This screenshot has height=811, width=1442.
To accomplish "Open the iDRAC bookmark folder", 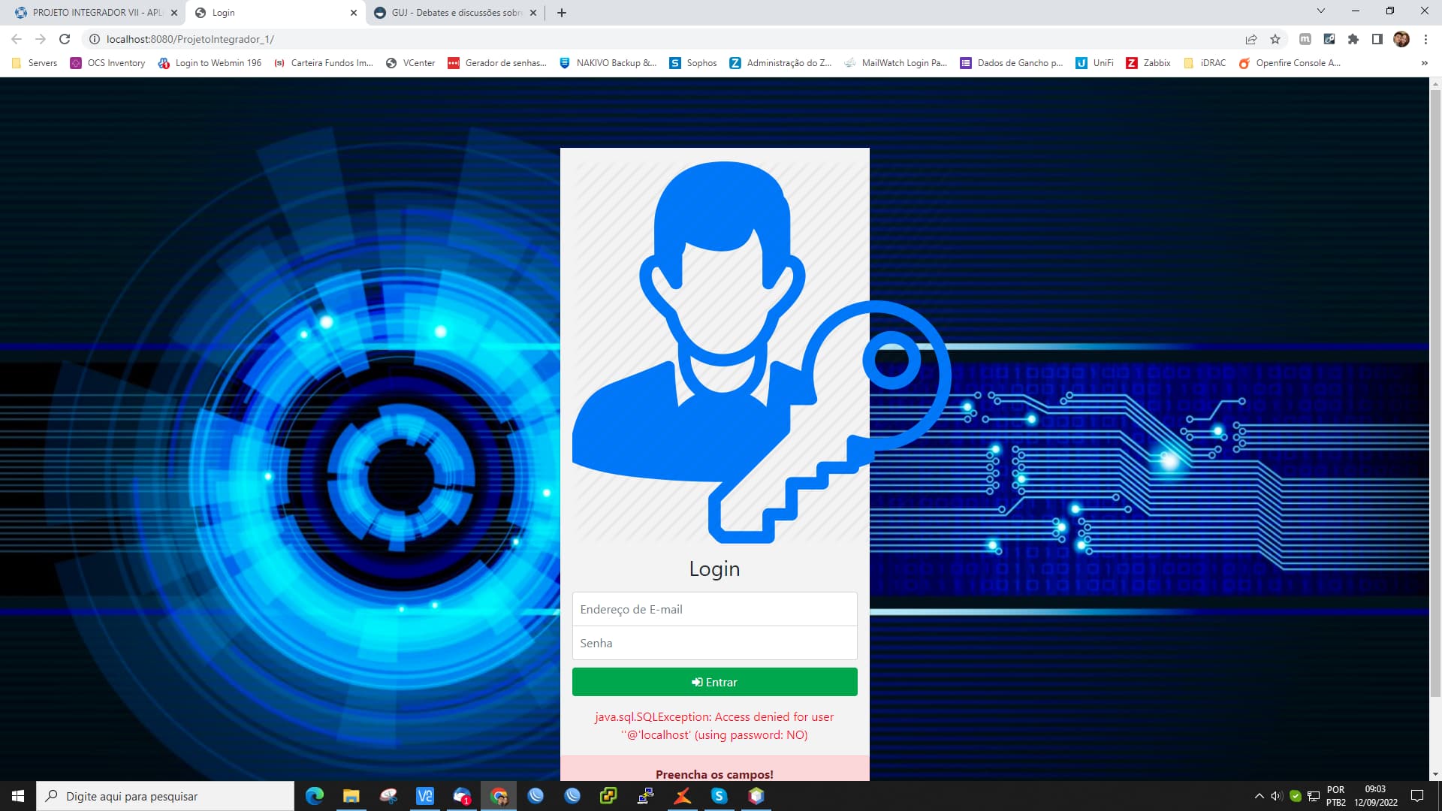I will pos(1205,63).
